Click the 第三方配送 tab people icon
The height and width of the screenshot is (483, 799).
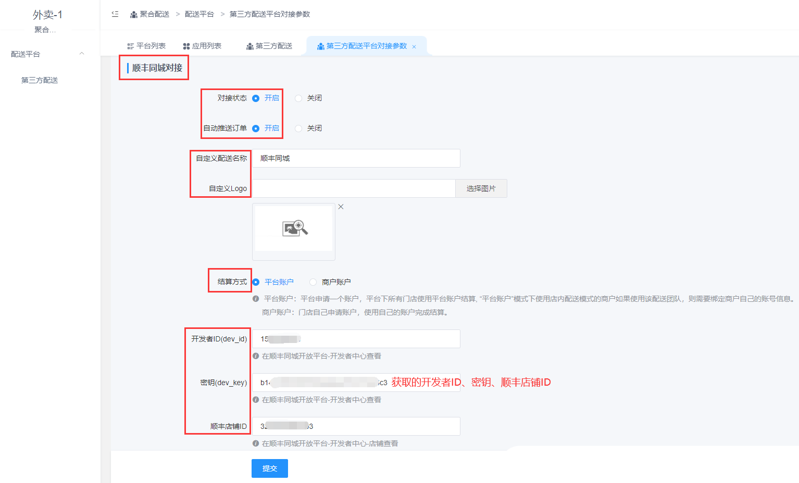[250, 46]
